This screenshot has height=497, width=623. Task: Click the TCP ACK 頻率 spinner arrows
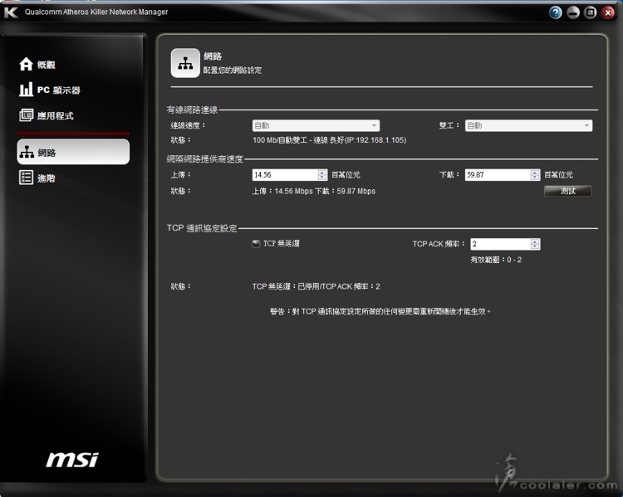(x=535, y=244)
